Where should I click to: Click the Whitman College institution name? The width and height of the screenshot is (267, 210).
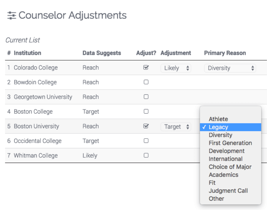coord(36,155)
